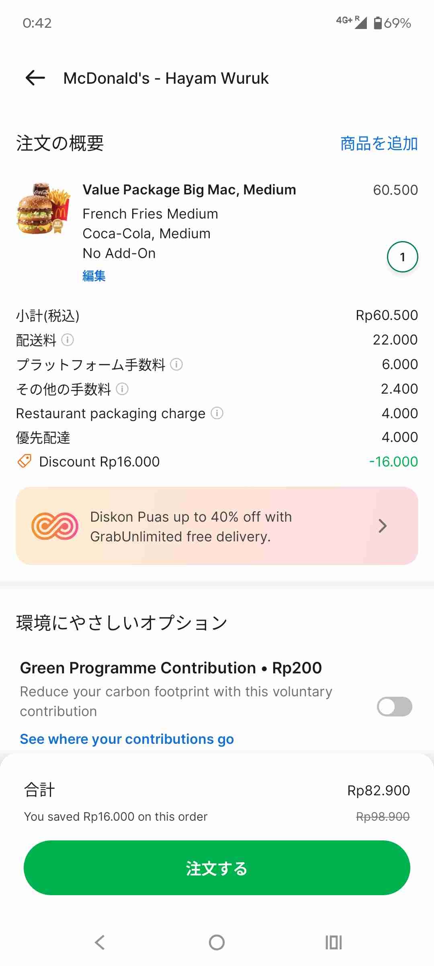Viewport: 434px width, 966px height.
Task: Tap 商品を追加 to add items
Action: [x=379, y=144]
